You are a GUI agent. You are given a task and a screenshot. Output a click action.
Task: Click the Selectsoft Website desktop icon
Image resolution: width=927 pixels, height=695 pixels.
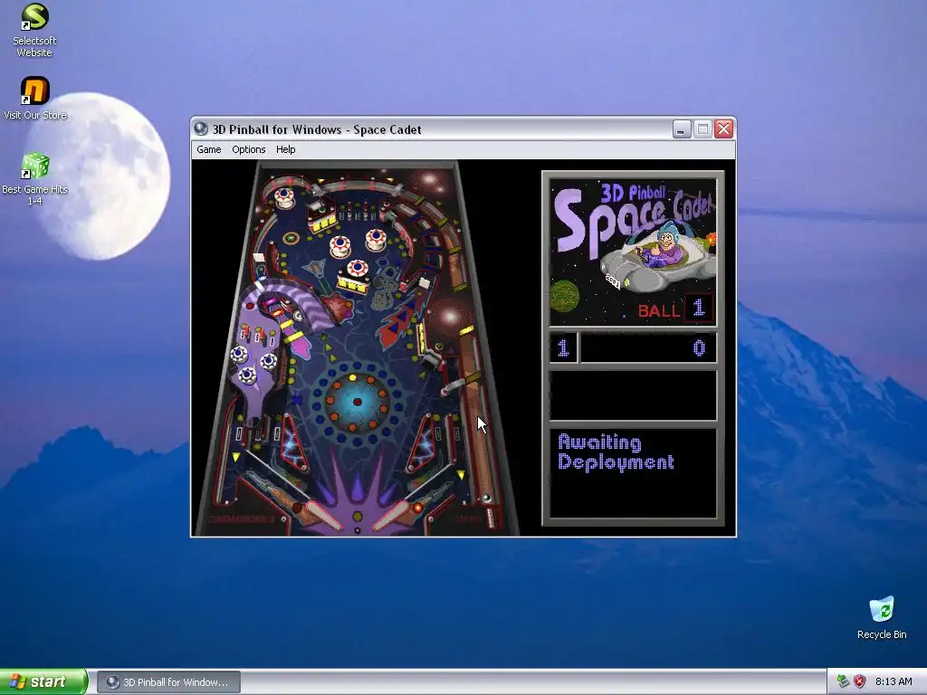point(34,30)
